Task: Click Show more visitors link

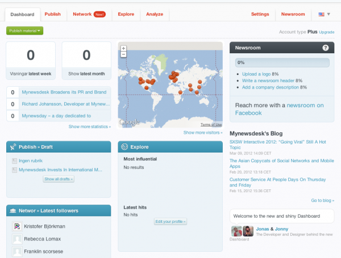Action: [203, 133]
